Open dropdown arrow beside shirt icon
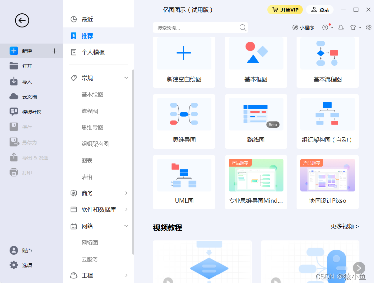Viewport: 374px width, 285px height. 360,28
